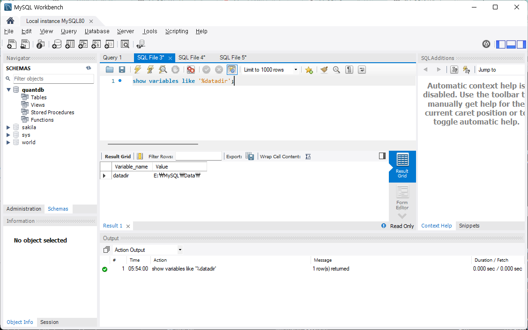Create a new schema in the server

pyautogui.click(x=57, y=44)
